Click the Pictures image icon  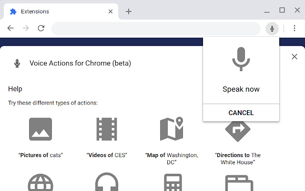tap(41, 129)
